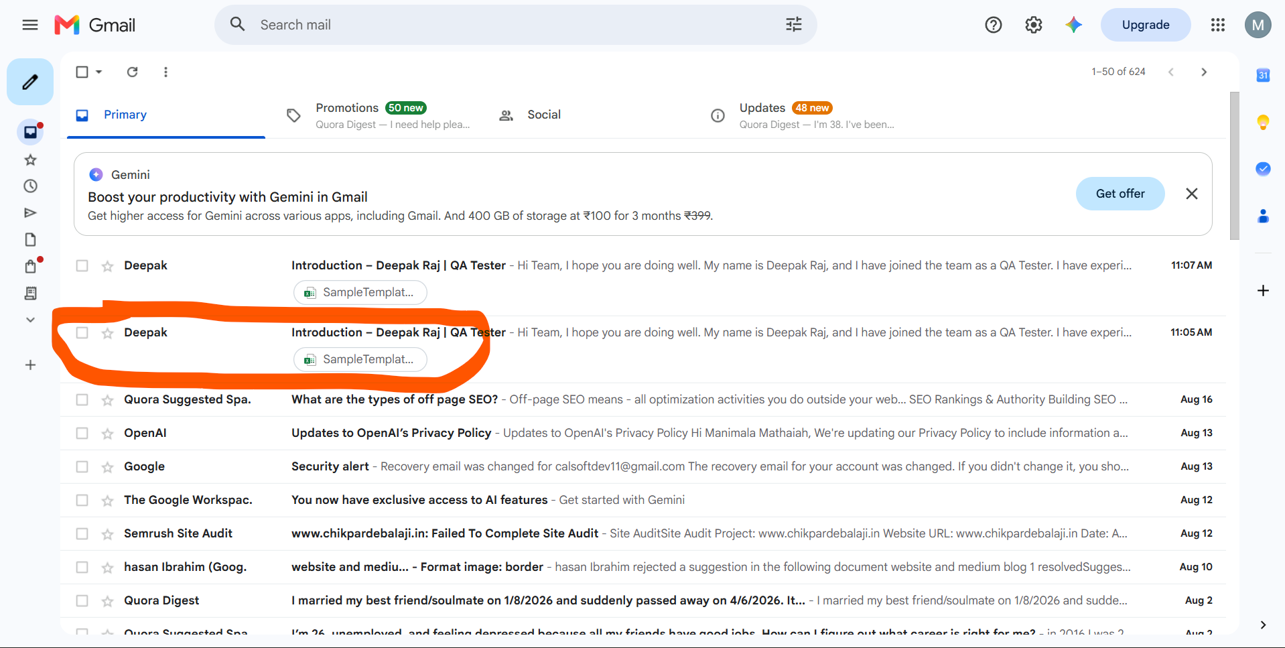This screenshot has width=1285, height=648.
Task: Check the Google Security alert email
Action: pos(82,466)
